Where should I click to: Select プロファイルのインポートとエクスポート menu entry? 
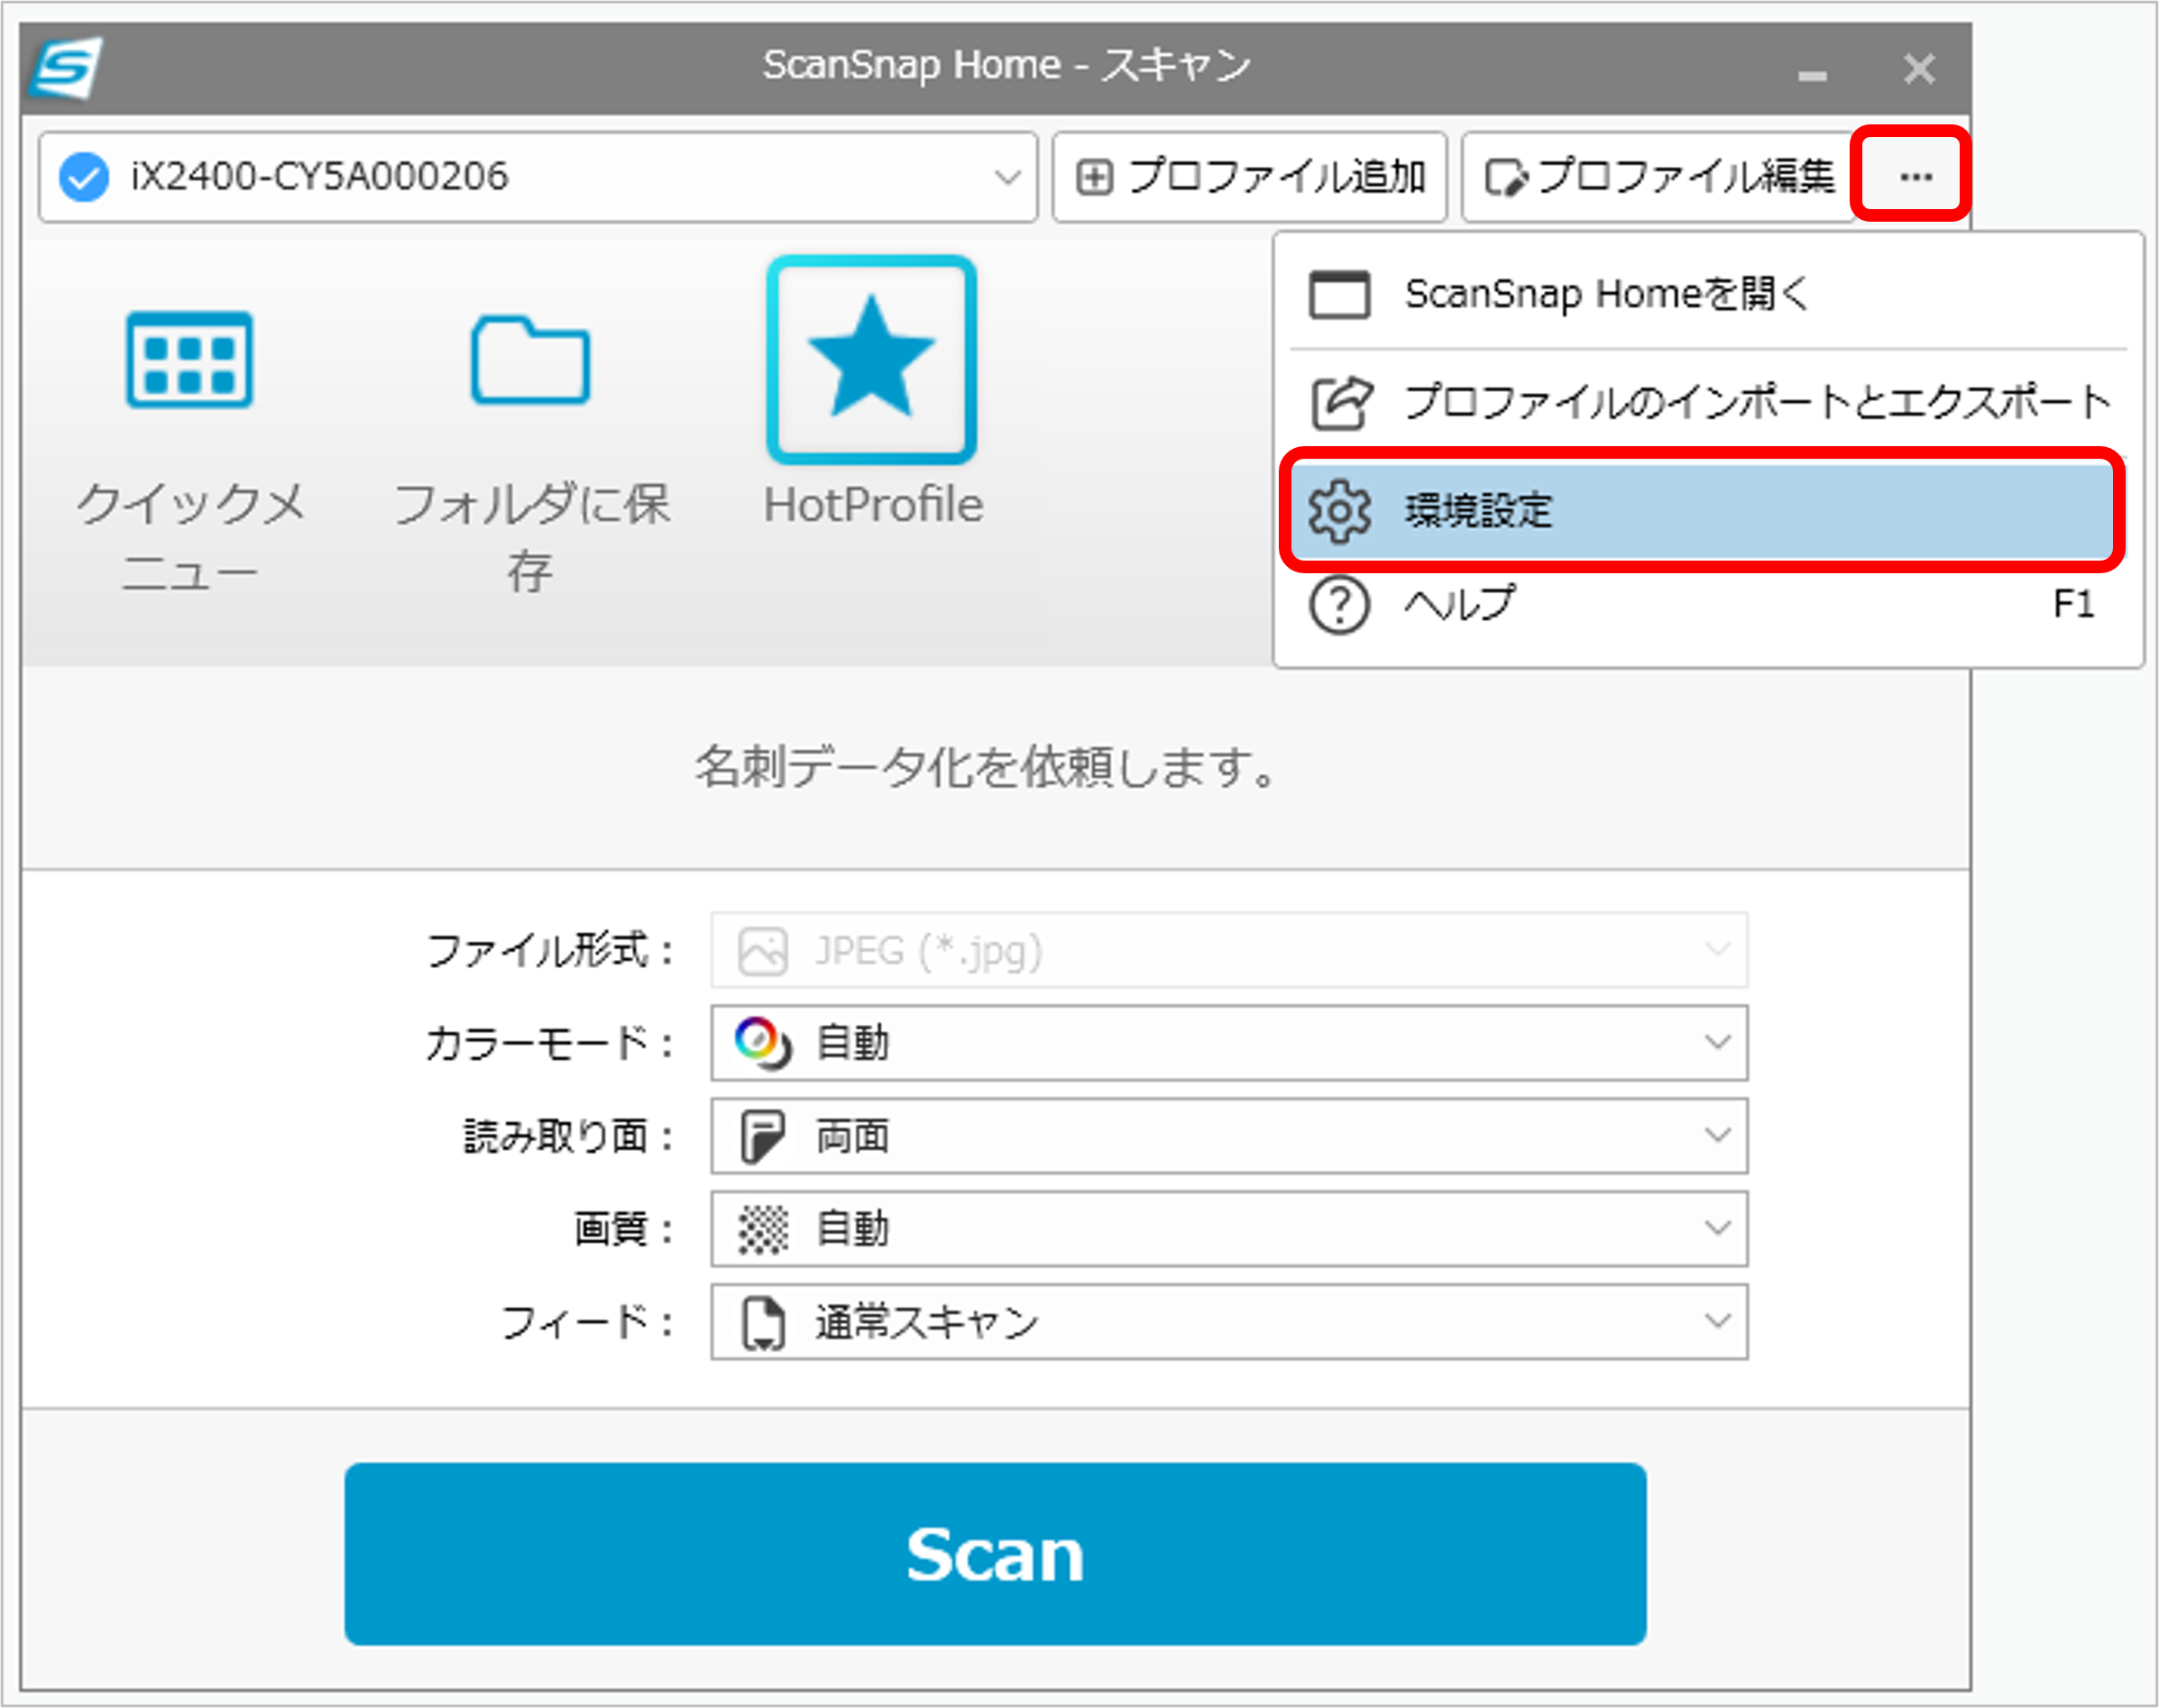(1756, 402)
